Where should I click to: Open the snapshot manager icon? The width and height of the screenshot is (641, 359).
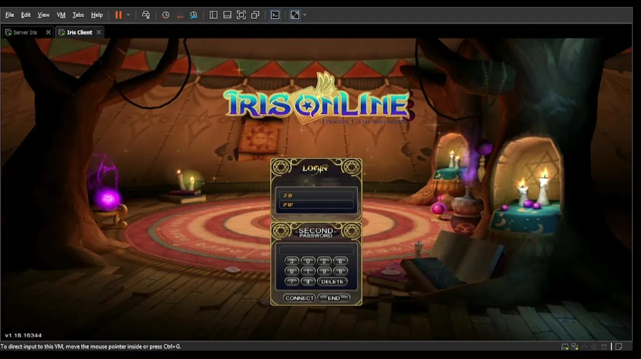tap(194, 15)
